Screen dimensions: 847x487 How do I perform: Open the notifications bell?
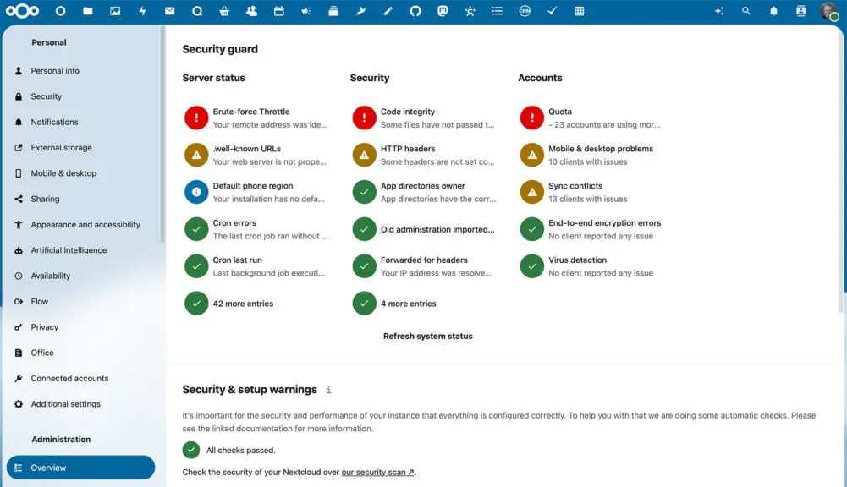tap(773, 11)
